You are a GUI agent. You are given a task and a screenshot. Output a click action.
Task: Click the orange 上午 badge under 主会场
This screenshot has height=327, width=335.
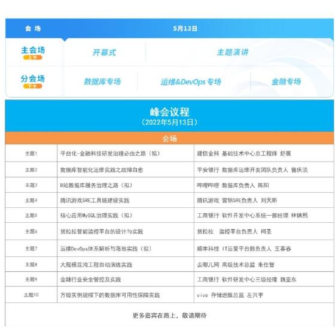(x=33, y=57)
